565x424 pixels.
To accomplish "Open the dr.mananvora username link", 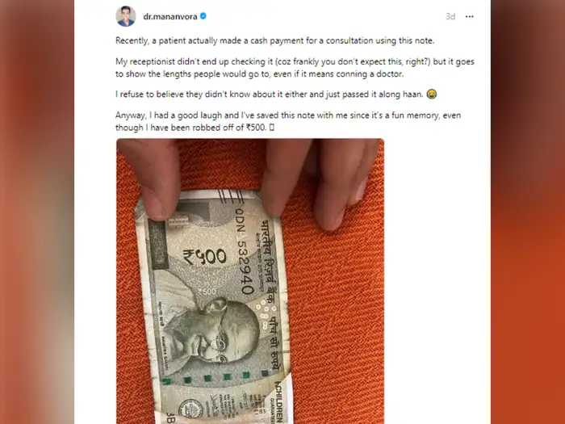I will click(170, 17).
